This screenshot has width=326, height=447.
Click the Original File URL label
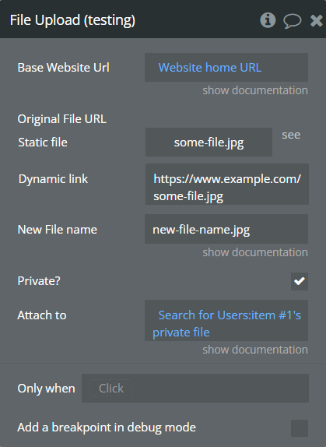62,119
